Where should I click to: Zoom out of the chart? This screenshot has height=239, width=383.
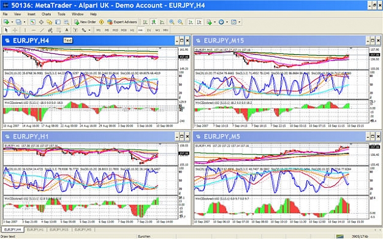pos(180,22)
